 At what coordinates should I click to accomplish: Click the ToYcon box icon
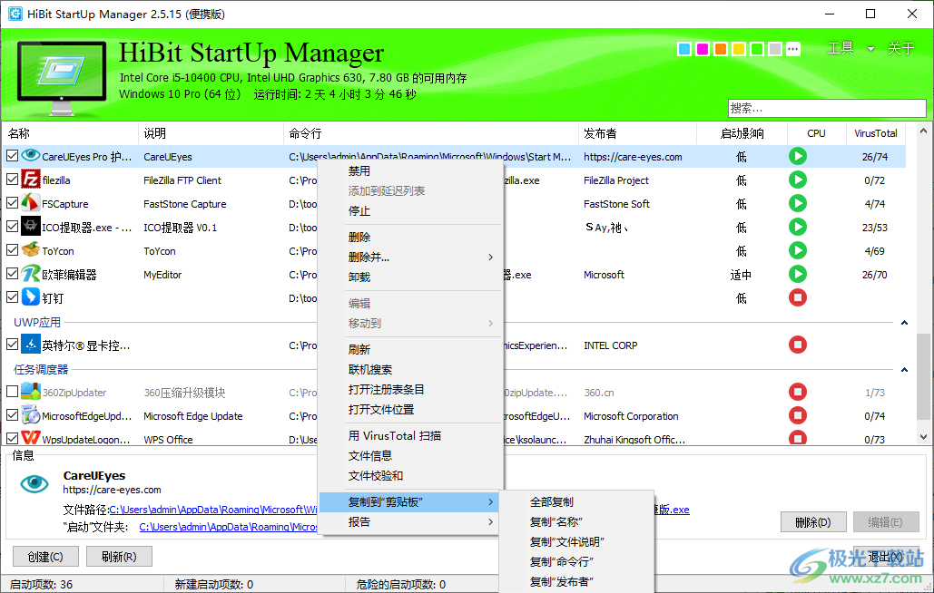(x=30, y=250)
